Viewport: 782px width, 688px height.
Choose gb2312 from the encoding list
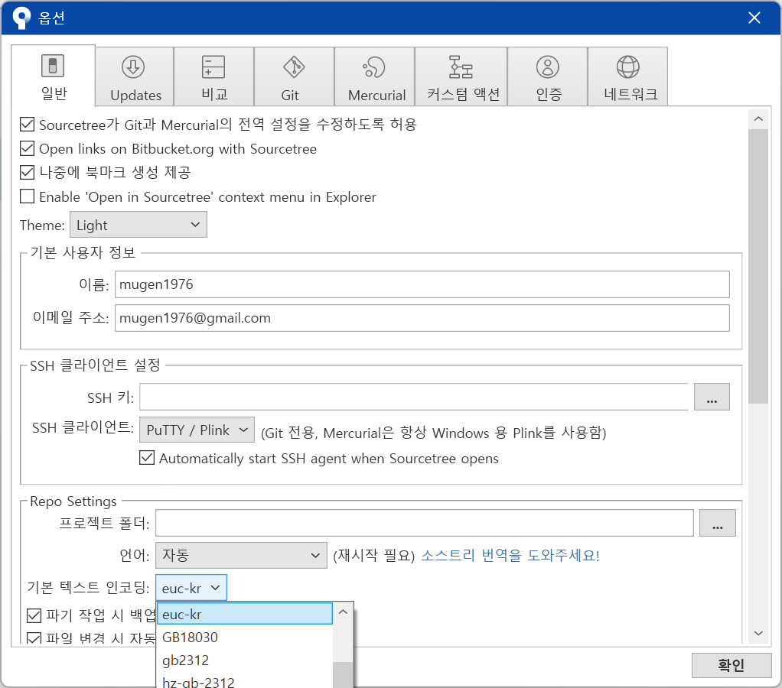pos(245,660)
